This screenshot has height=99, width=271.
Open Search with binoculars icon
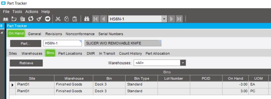tap(87, 19)
